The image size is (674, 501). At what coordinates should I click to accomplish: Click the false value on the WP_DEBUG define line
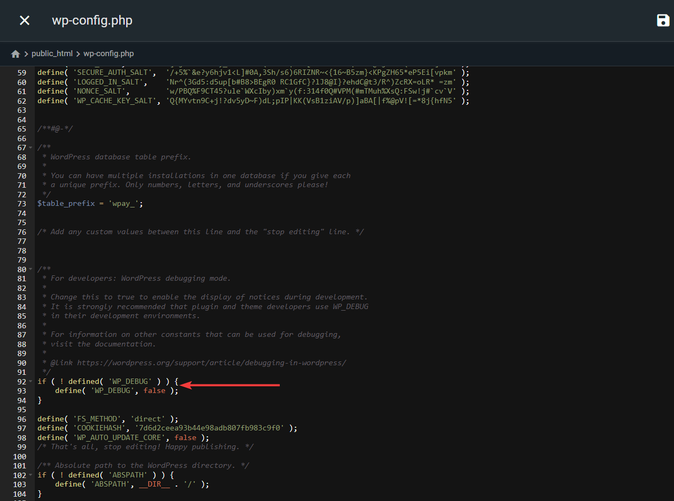pos(154,391)
